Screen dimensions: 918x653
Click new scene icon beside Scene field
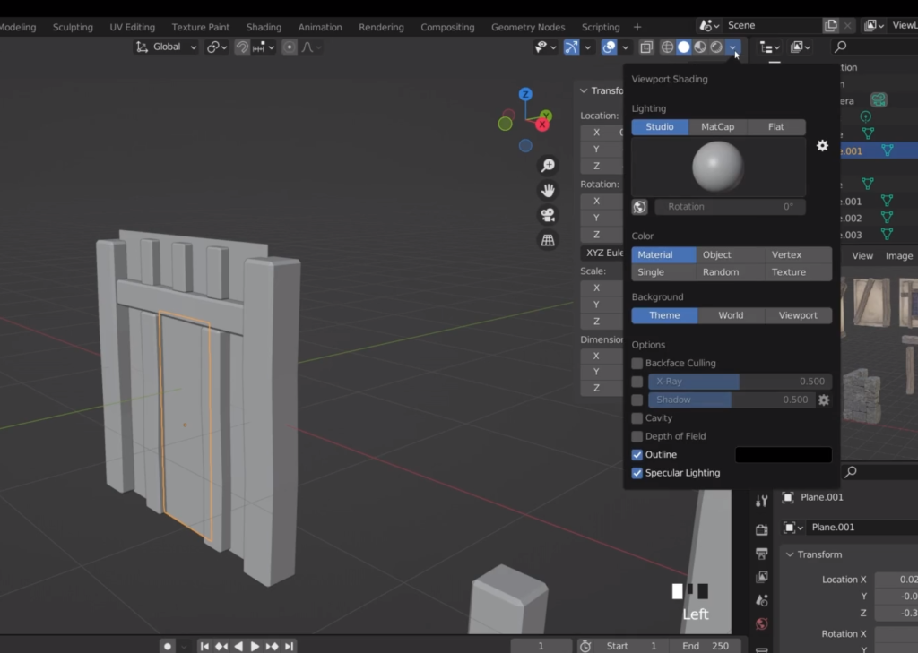click(x=831, y=25)
